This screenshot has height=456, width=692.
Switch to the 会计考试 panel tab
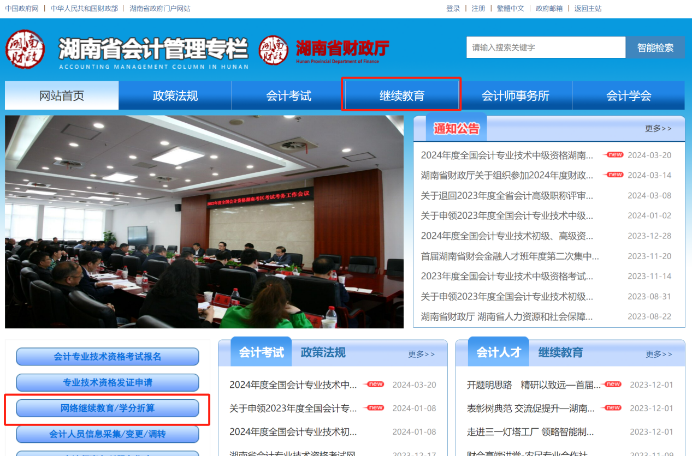click(x=262, y=352)
